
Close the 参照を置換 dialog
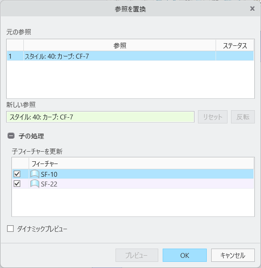pyautogui.click(x=252, y=8)
